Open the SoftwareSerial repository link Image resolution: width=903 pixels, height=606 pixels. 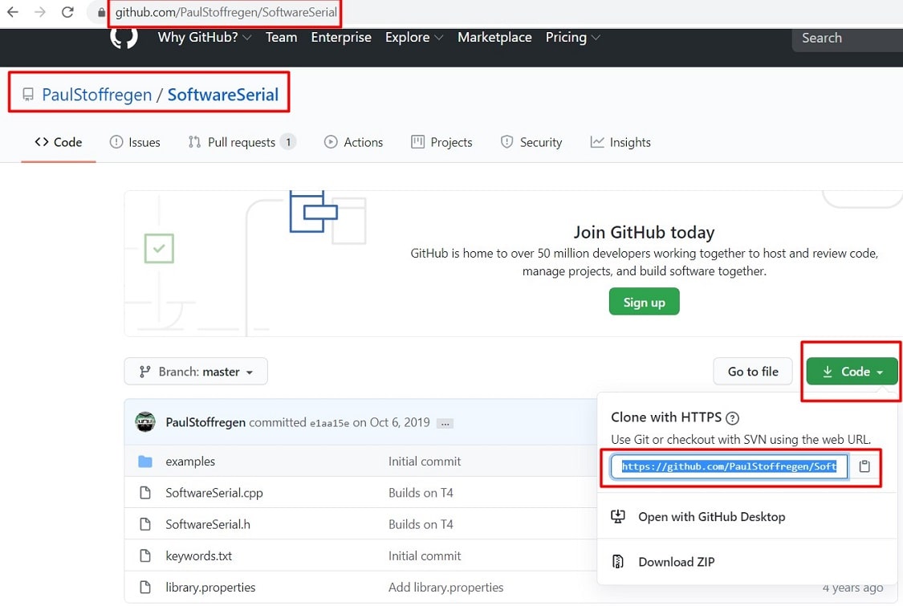223,95
